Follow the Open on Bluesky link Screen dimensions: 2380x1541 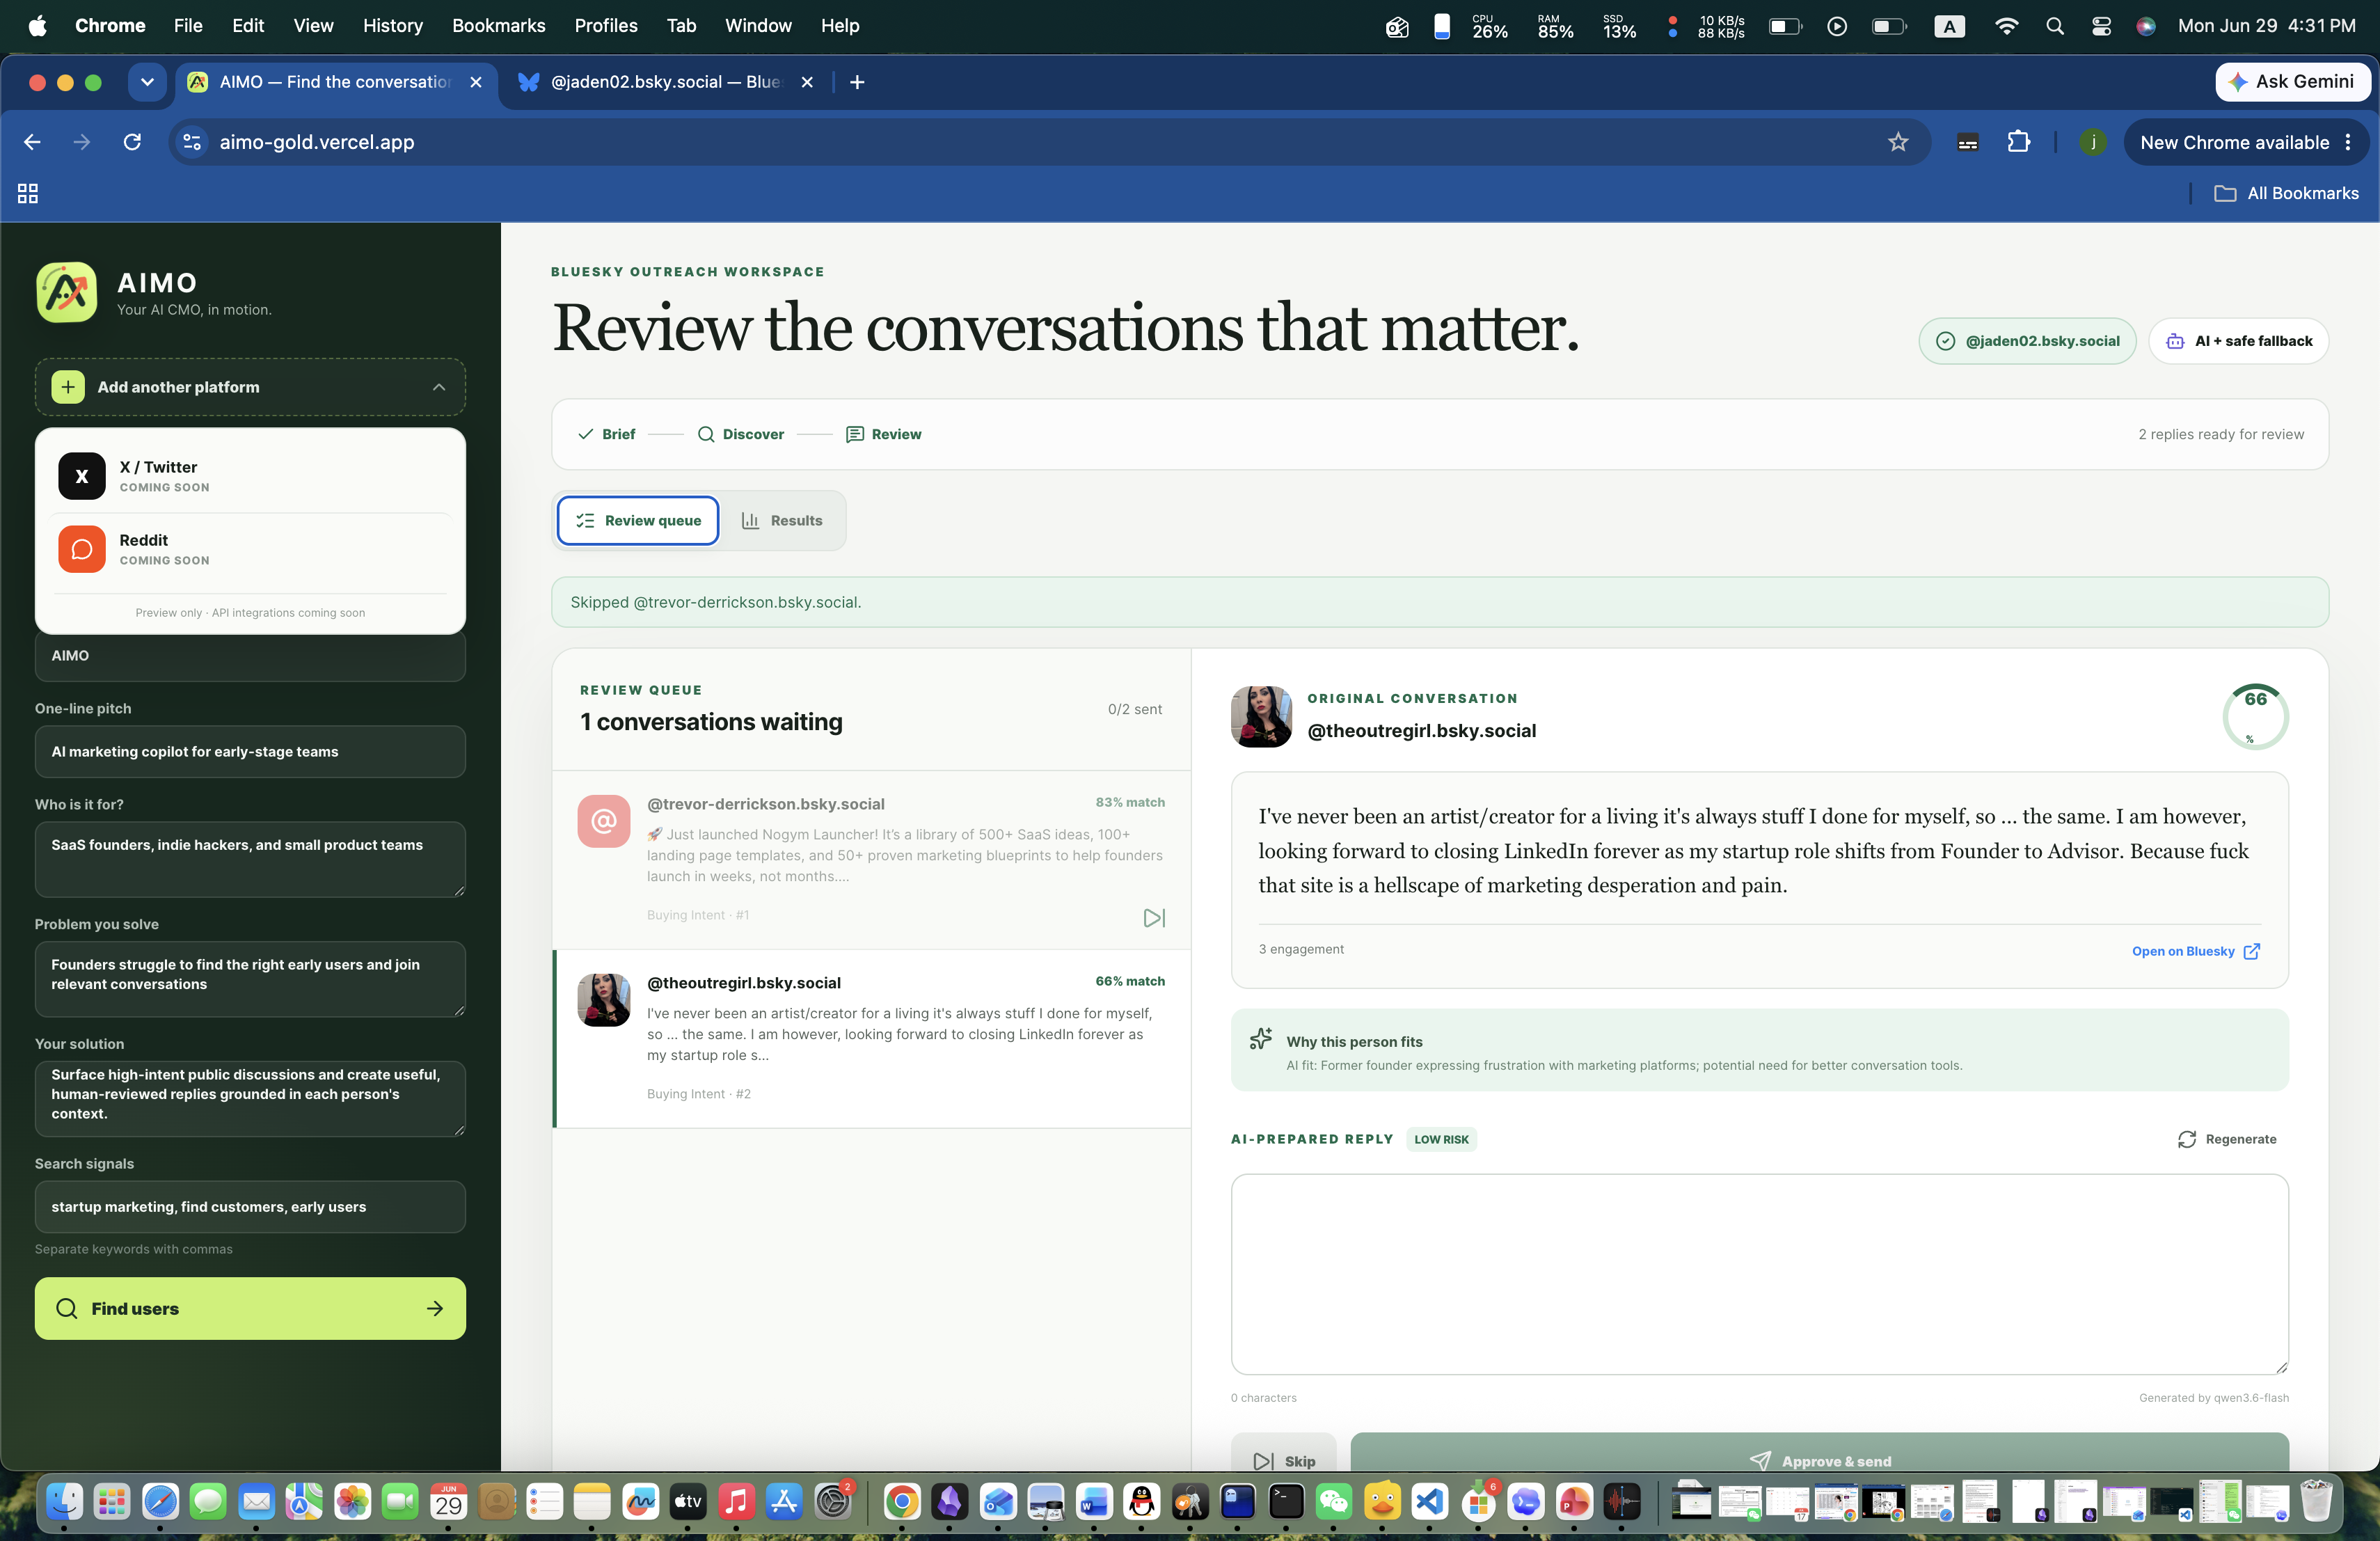coord(2195,951)
